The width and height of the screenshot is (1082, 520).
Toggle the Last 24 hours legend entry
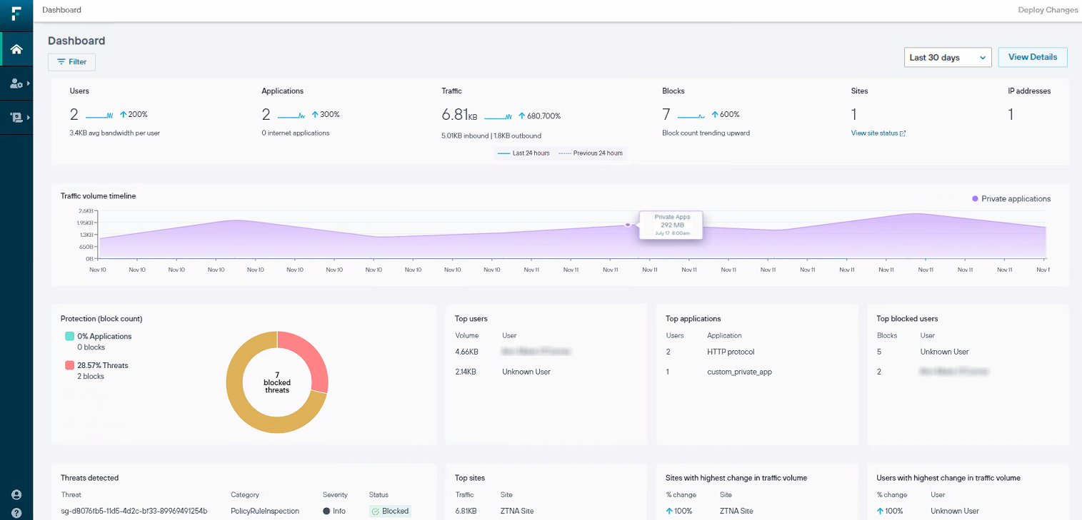pyautogui.click(x=524, y=153)
